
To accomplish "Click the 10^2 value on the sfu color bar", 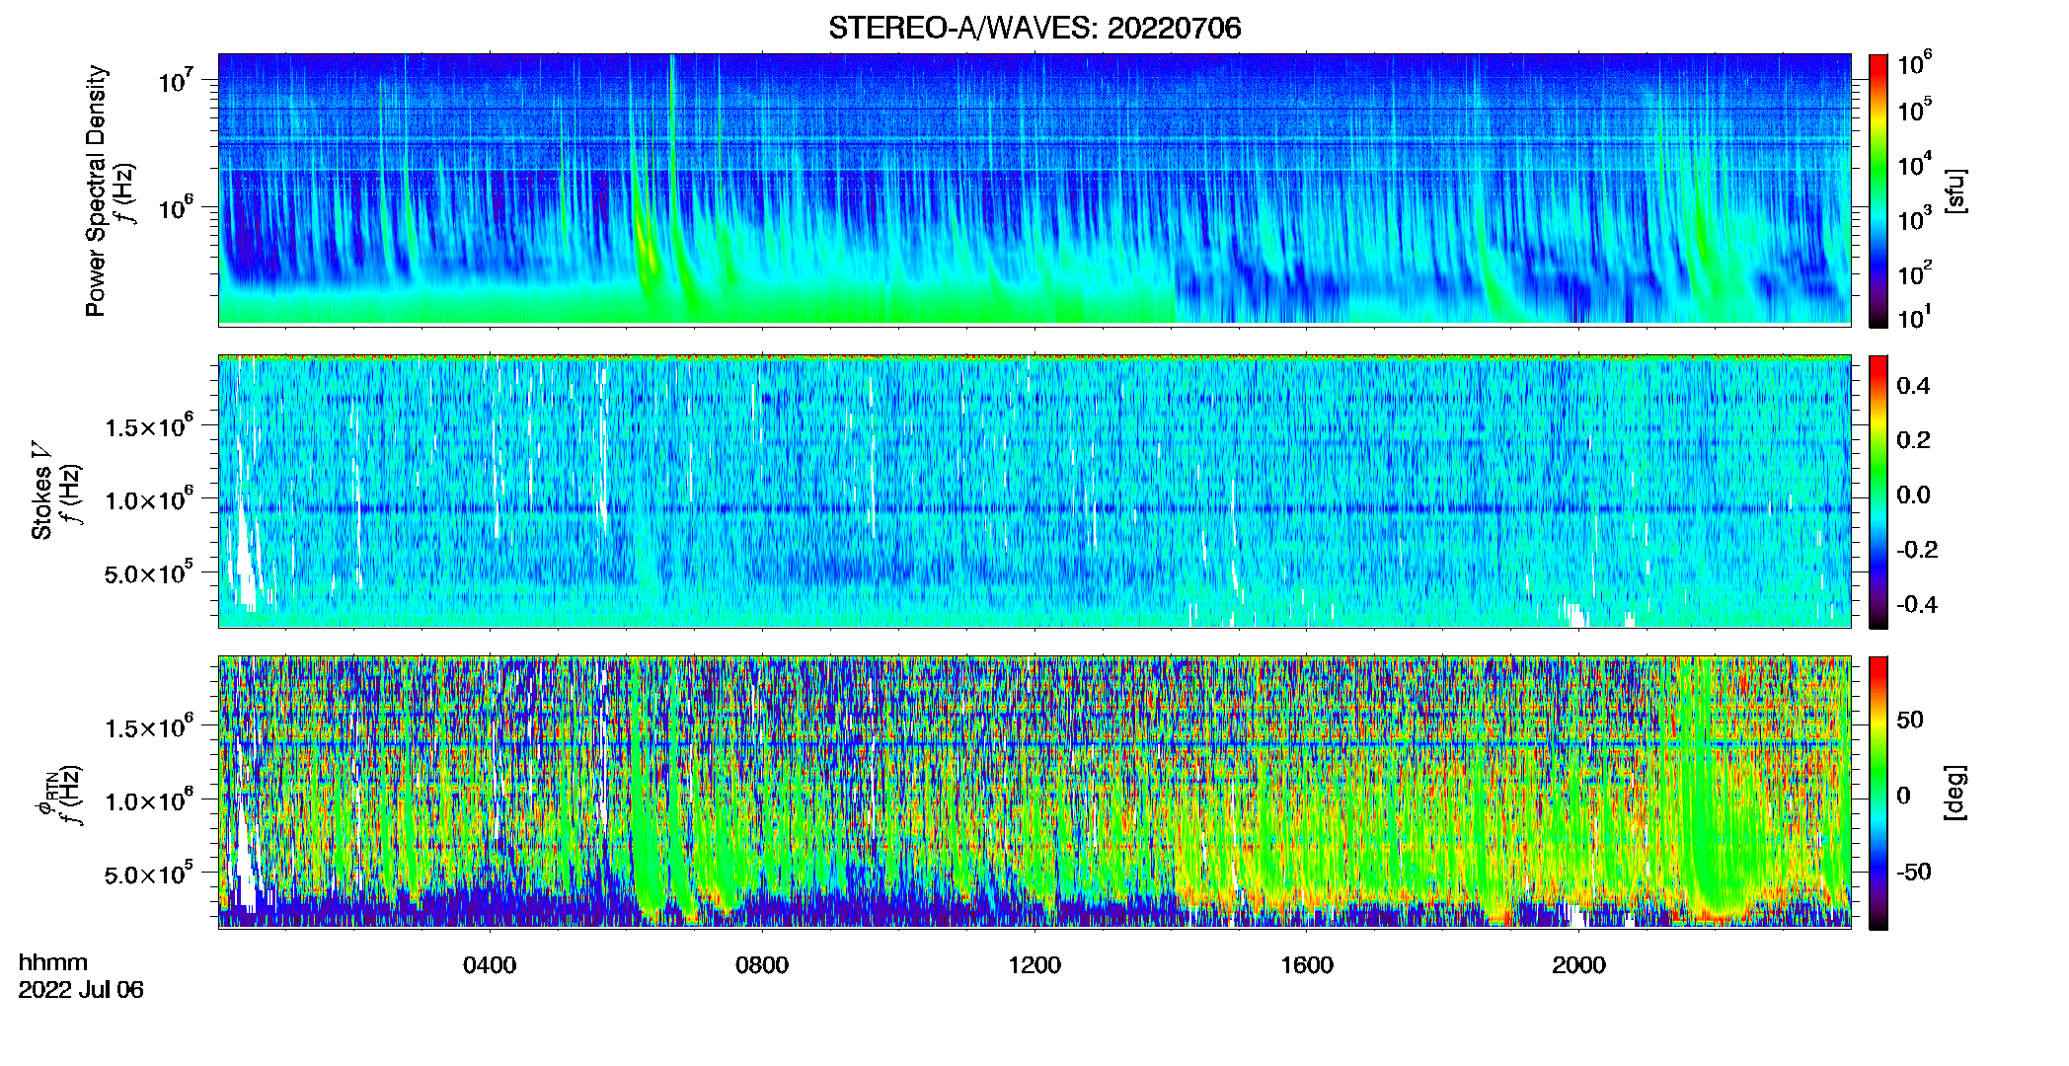I will [x=1914, y=272].
